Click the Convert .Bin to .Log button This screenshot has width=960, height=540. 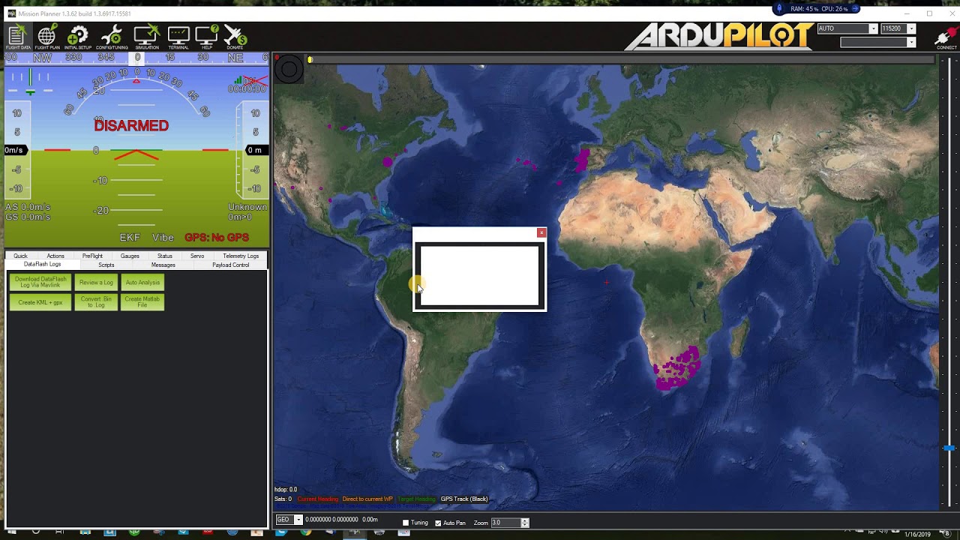click(96, 302)
